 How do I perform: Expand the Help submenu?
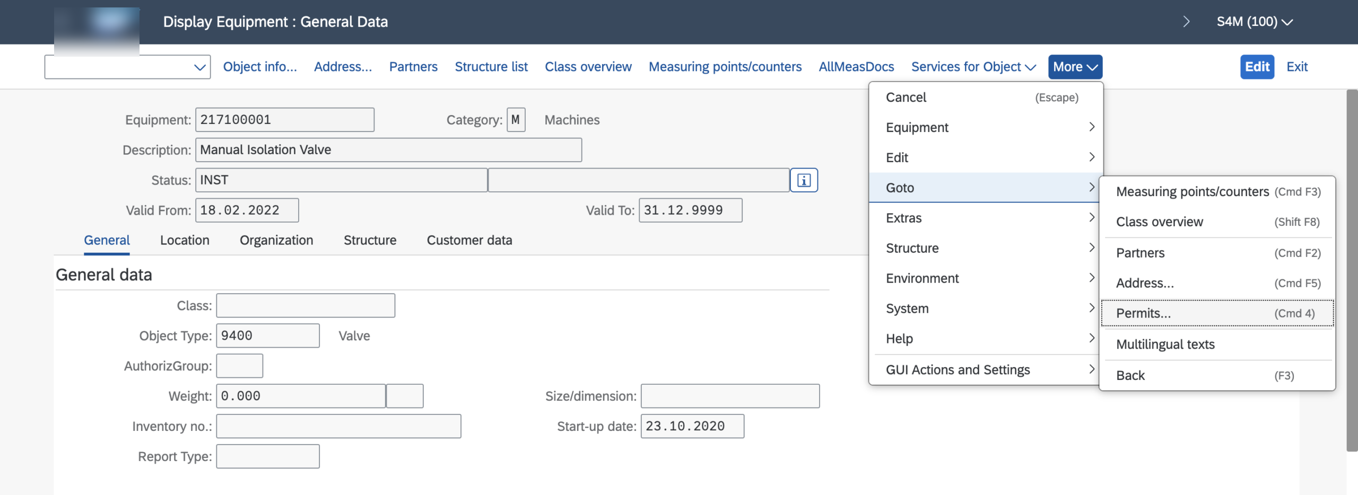click(986, 339)
